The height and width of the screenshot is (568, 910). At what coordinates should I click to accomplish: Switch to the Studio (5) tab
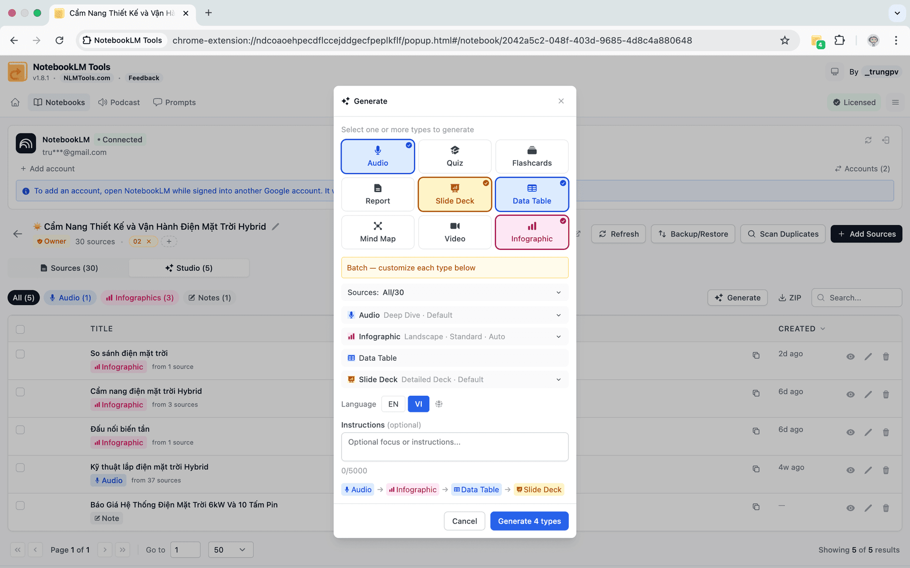189,268
